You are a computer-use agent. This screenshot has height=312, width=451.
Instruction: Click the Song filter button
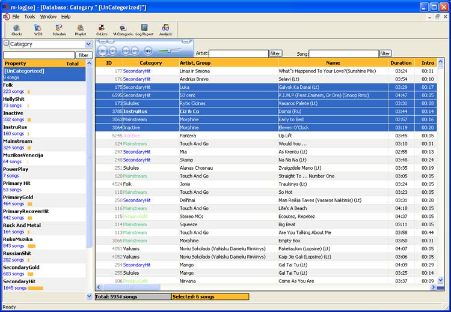[385, 53]
